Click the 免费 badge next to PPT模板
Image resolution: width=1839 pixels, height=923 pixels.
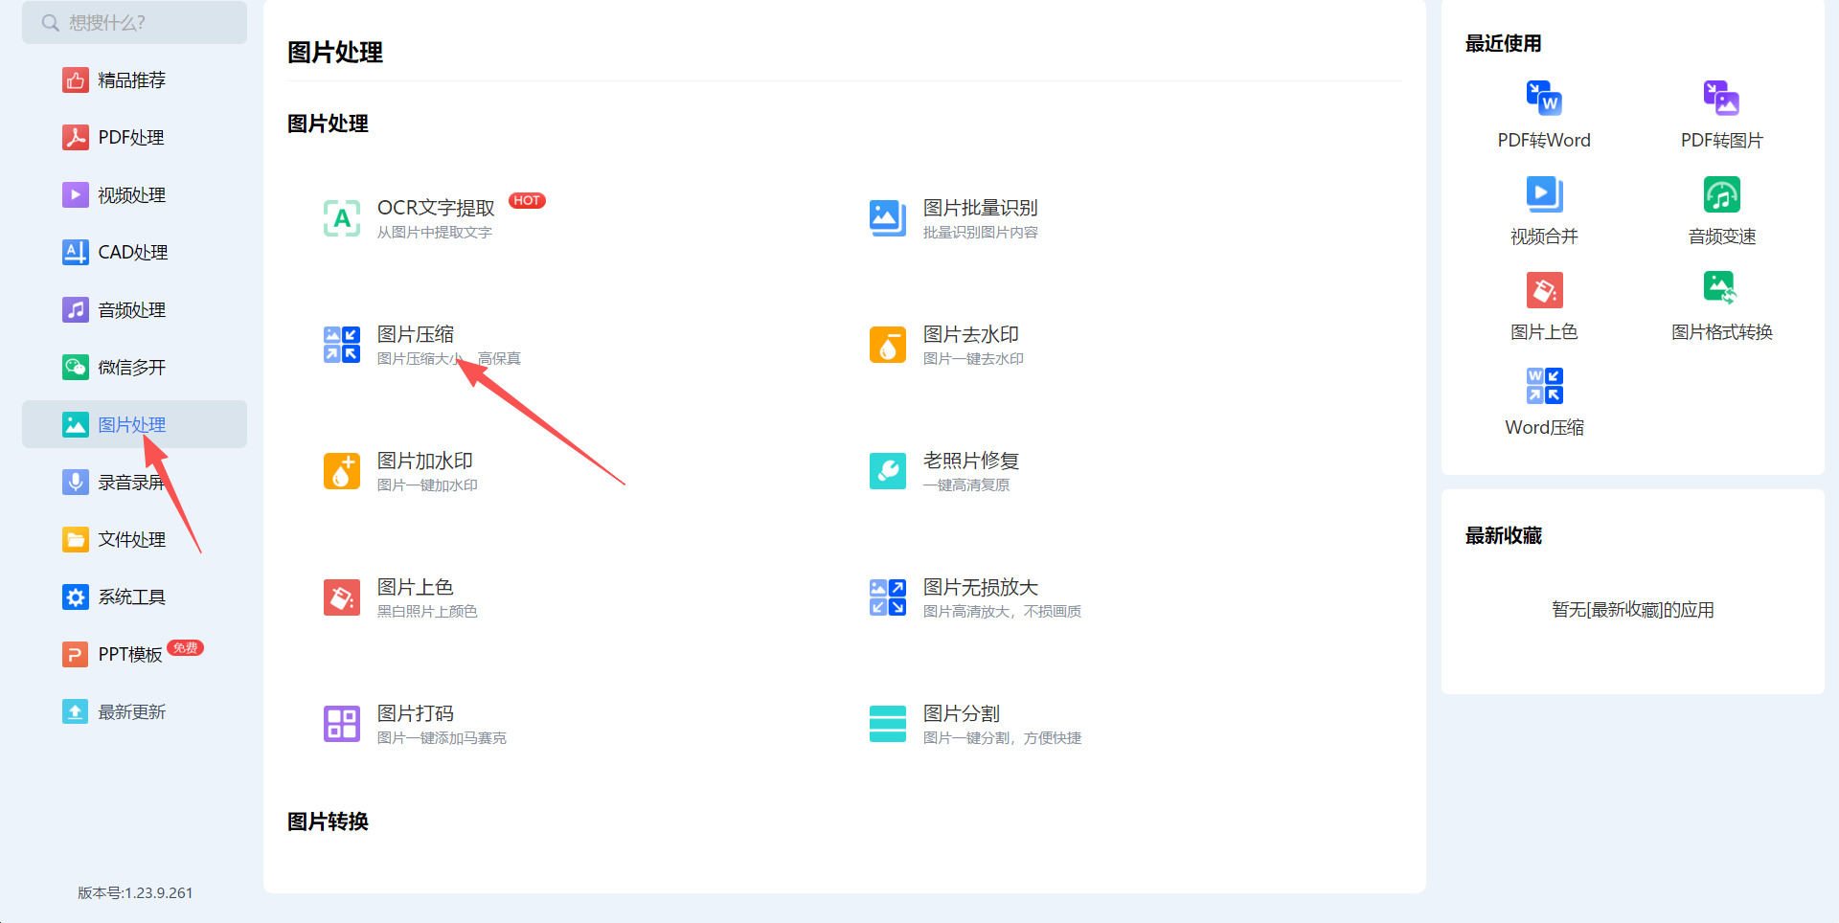[x=185, y=648]
